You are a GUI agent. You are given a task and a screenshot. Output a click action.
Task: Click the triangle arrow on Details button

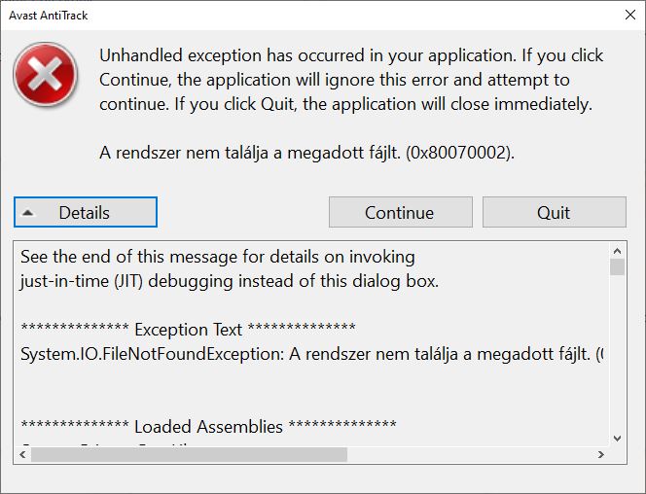tap(28, 213)
